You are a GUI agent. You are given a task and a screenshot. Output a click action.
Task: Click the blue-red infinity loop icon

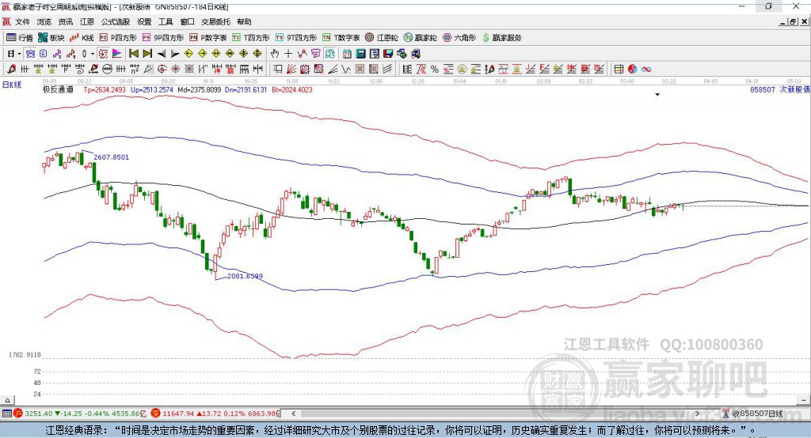[x=646, y=70]
